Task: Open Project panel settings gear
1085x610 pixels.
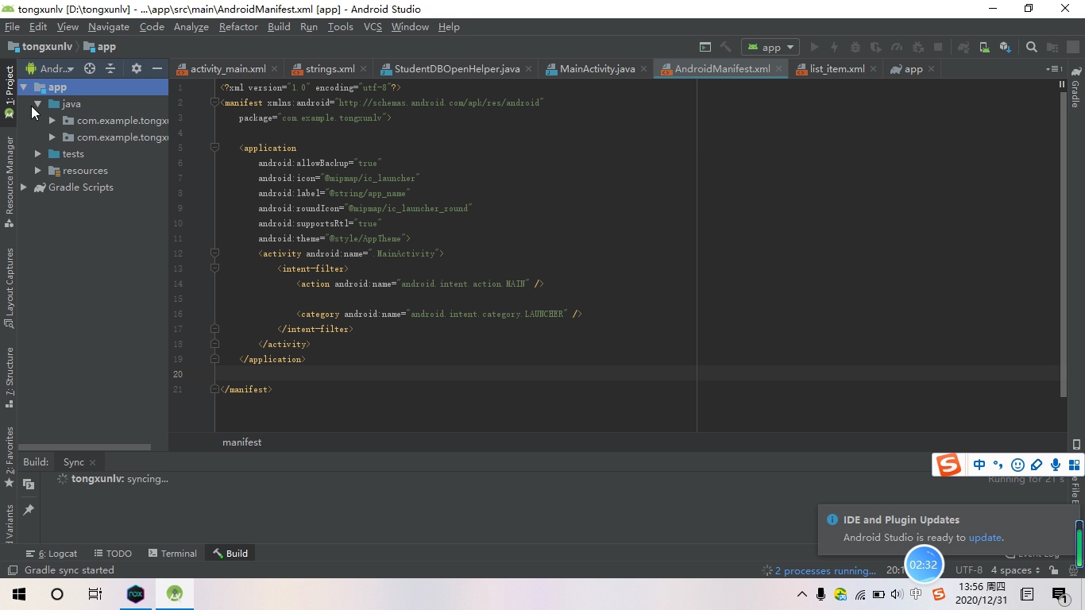Action: 137,68
